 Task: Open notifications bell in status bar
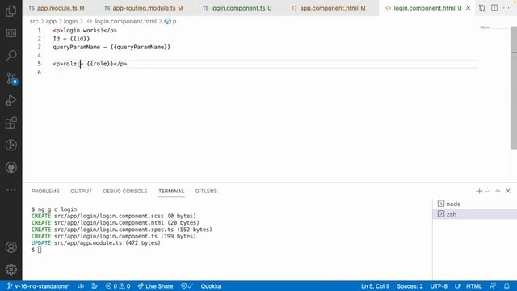click(x=506, y=286)
